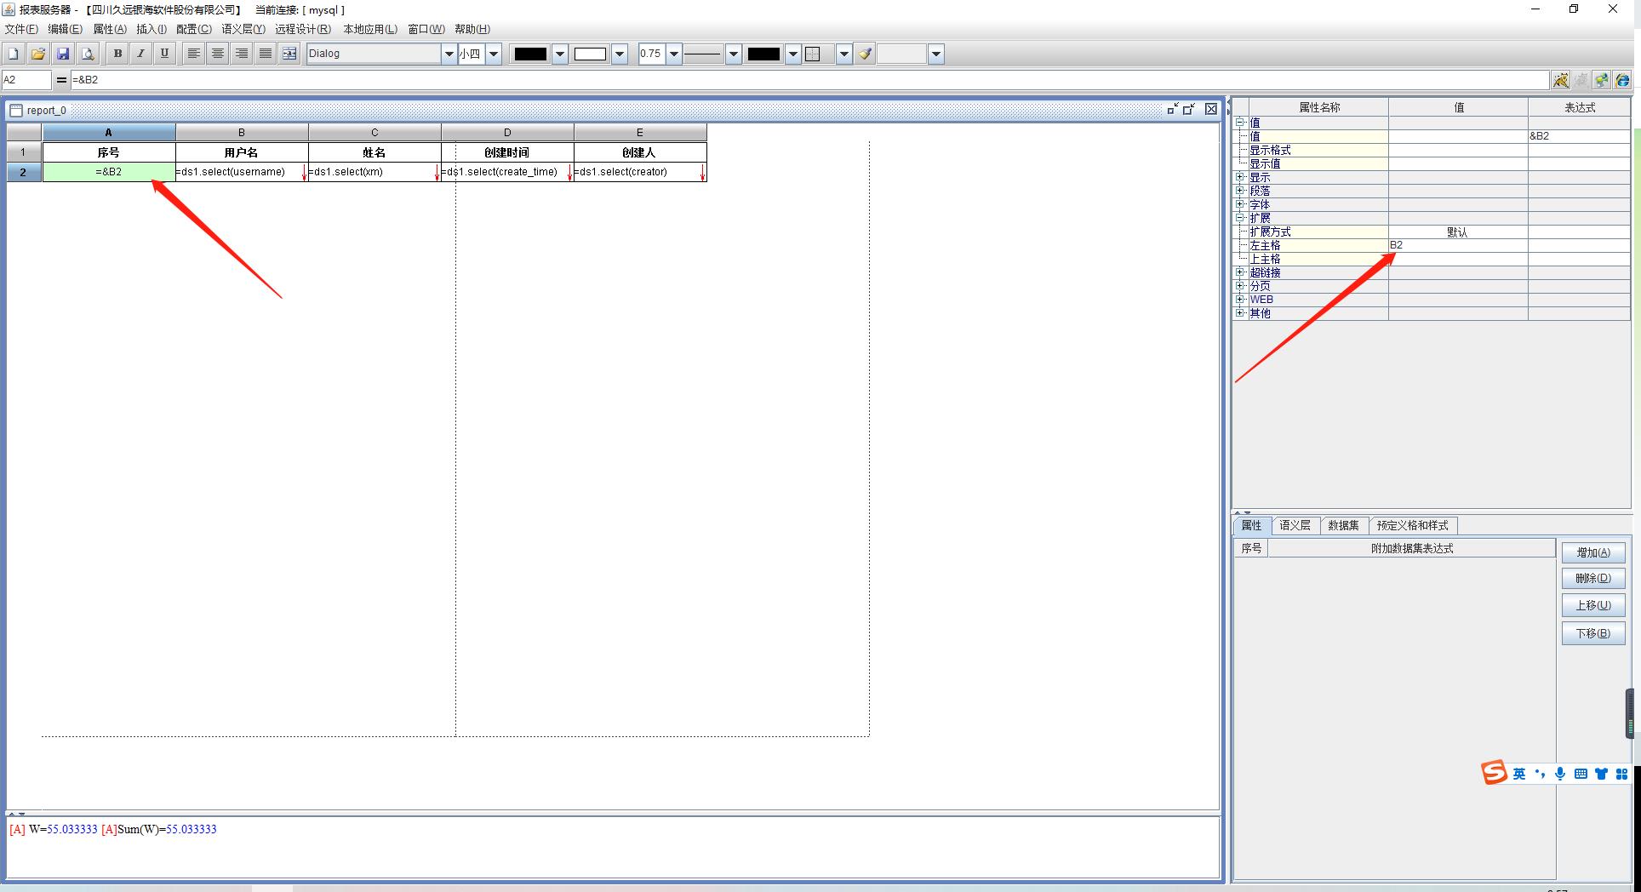Viewport: 1641px width, 892px height.
Task: Collapse the 扩展 property group
Action: tap(1240, 218)
